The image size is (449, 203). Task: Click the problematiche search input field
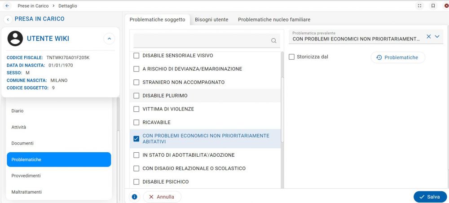click(x=202, y=41)
